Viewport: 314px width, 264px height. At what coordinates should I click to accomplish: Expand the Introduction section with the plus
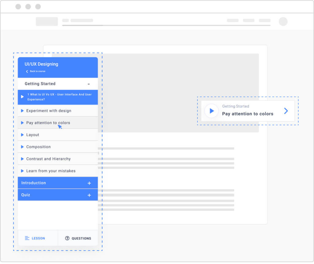(89, 183)
